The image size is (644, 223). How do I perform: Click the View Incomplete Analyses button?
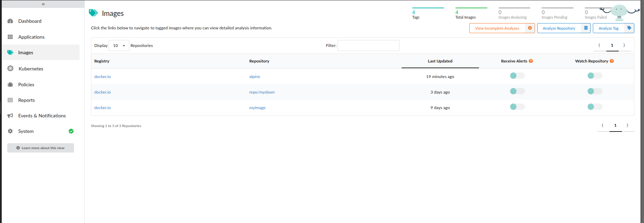[497, 28]
